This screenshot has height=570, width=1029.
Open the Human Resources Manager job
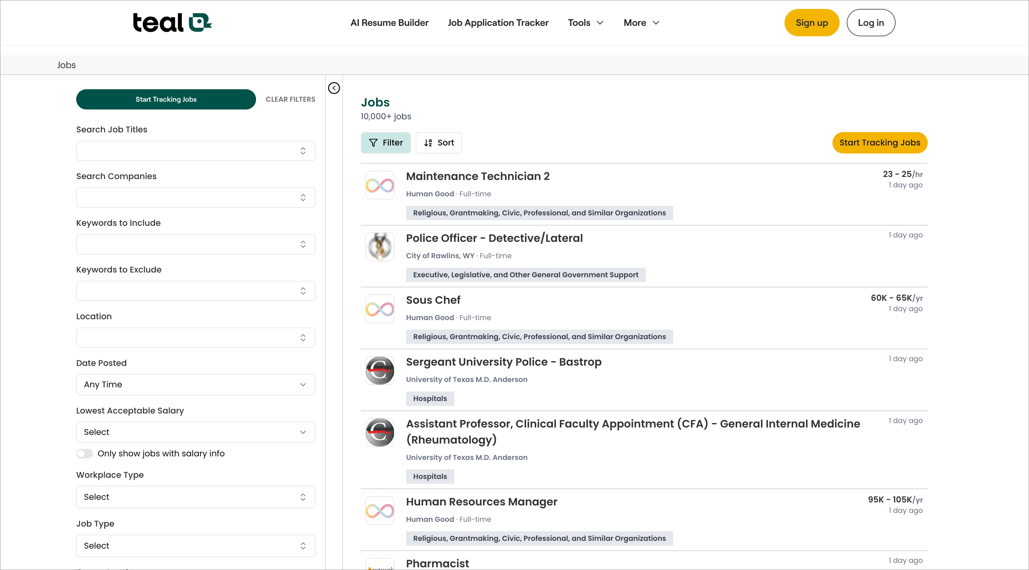[481, 502]
